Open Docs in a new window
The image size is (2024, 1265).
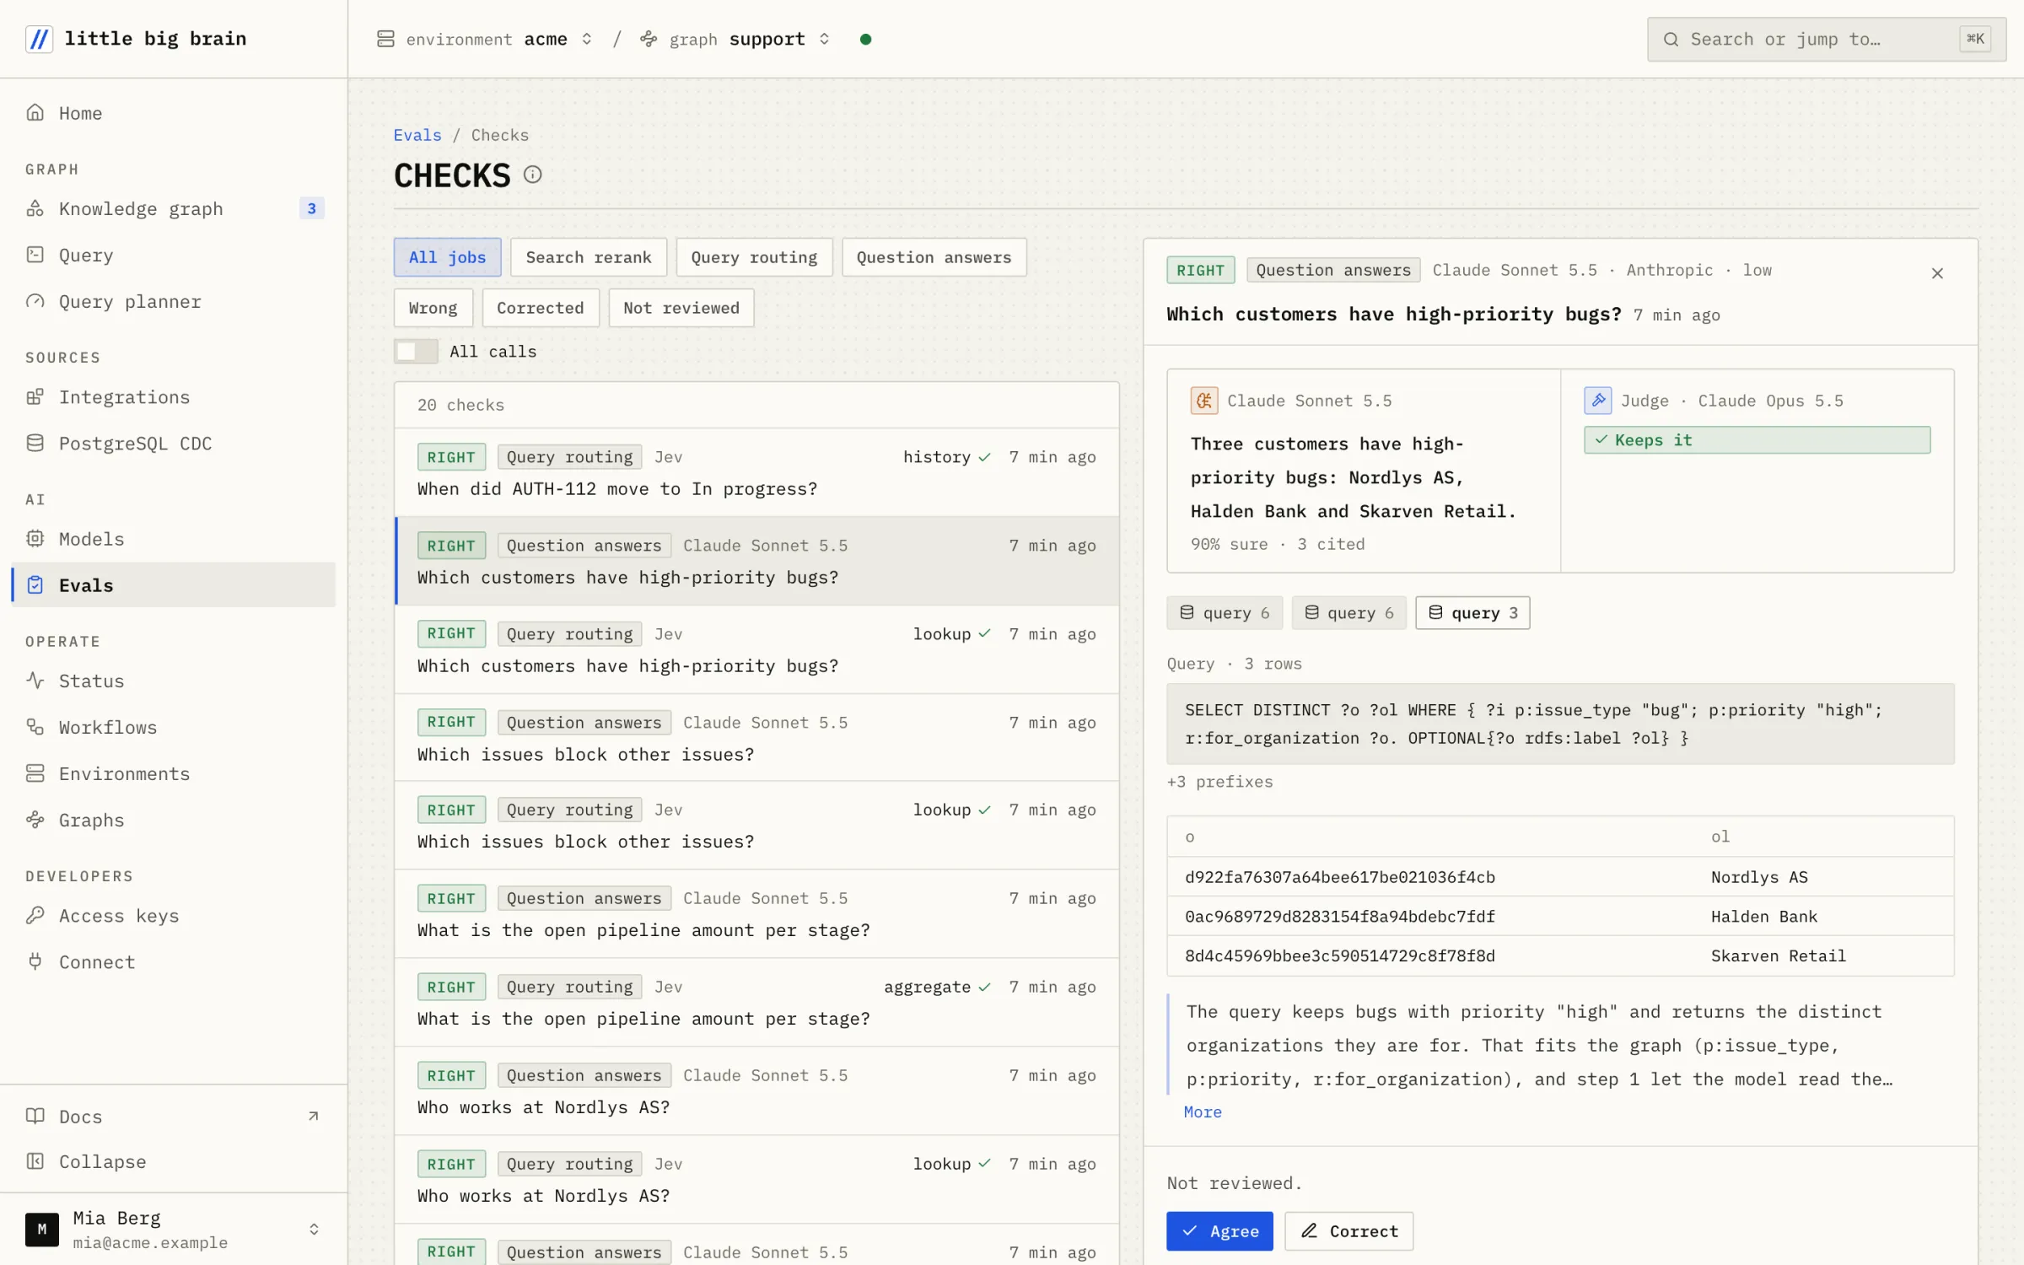[x=173, y=1116]
